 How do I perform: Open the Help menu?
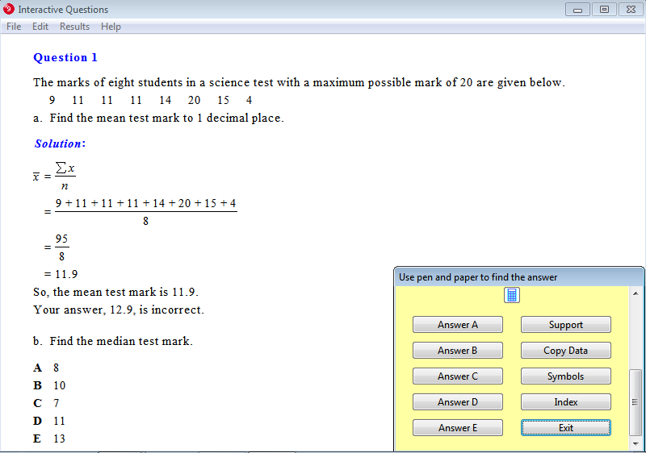[111, 27]
